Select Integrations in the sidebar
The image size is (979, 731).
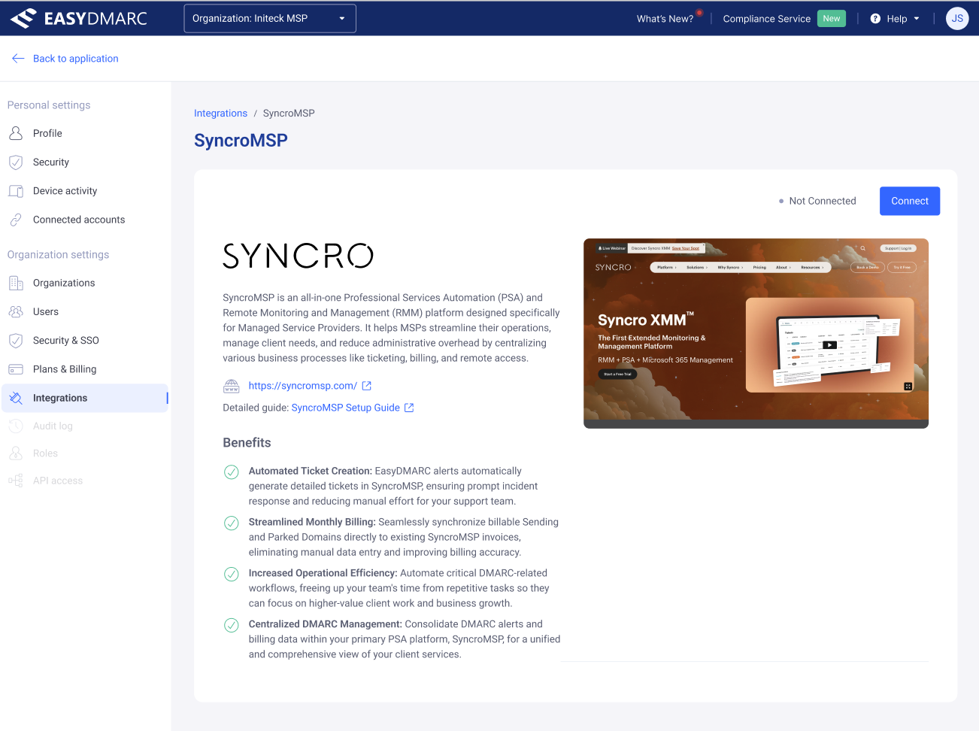(85, 398)
